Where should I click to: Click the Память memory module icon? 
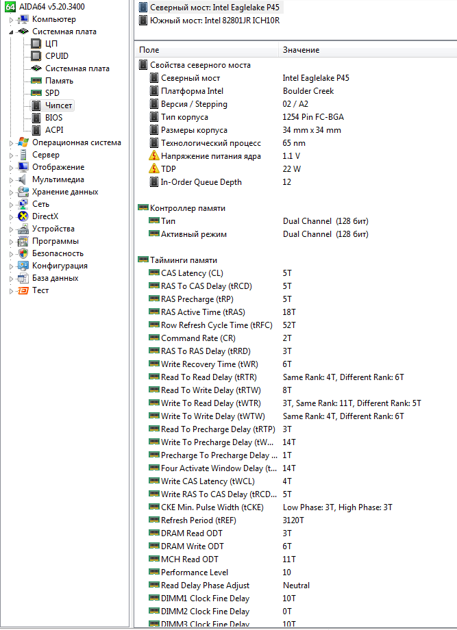(36, 81)
